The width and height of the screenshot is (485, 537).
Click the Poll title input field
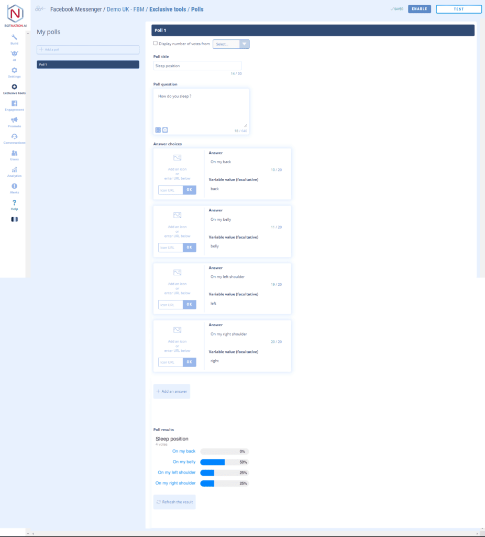point(197,66)
